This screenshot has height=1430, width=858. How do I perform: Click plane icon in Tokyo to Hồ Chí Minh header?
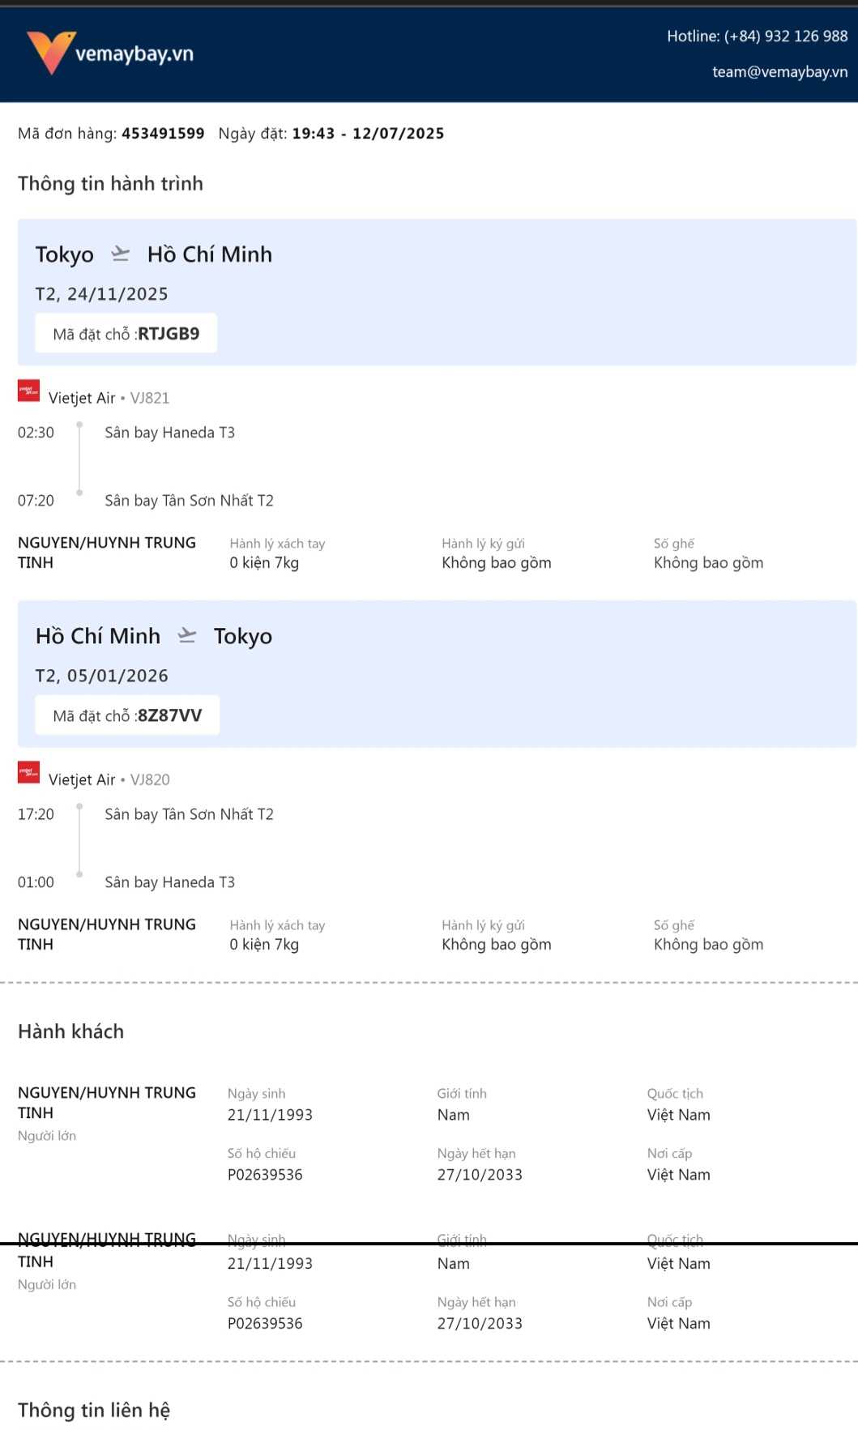pyautogui.click(x=121, y=254)
